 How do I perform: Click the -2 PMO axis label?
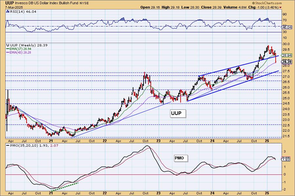[285, 189]
